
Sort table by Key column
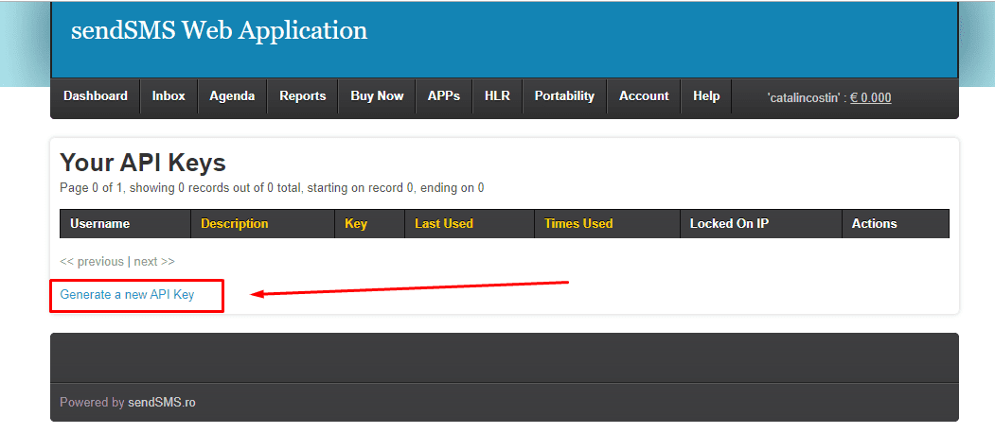[x=356, y=224]
